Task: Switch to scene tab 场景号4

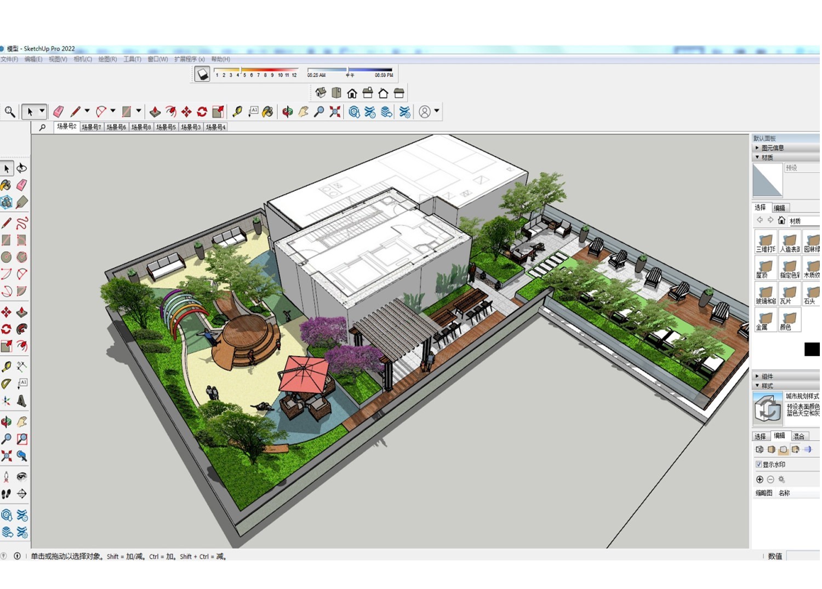Action: pyautogui.click(x=216, y=127)
